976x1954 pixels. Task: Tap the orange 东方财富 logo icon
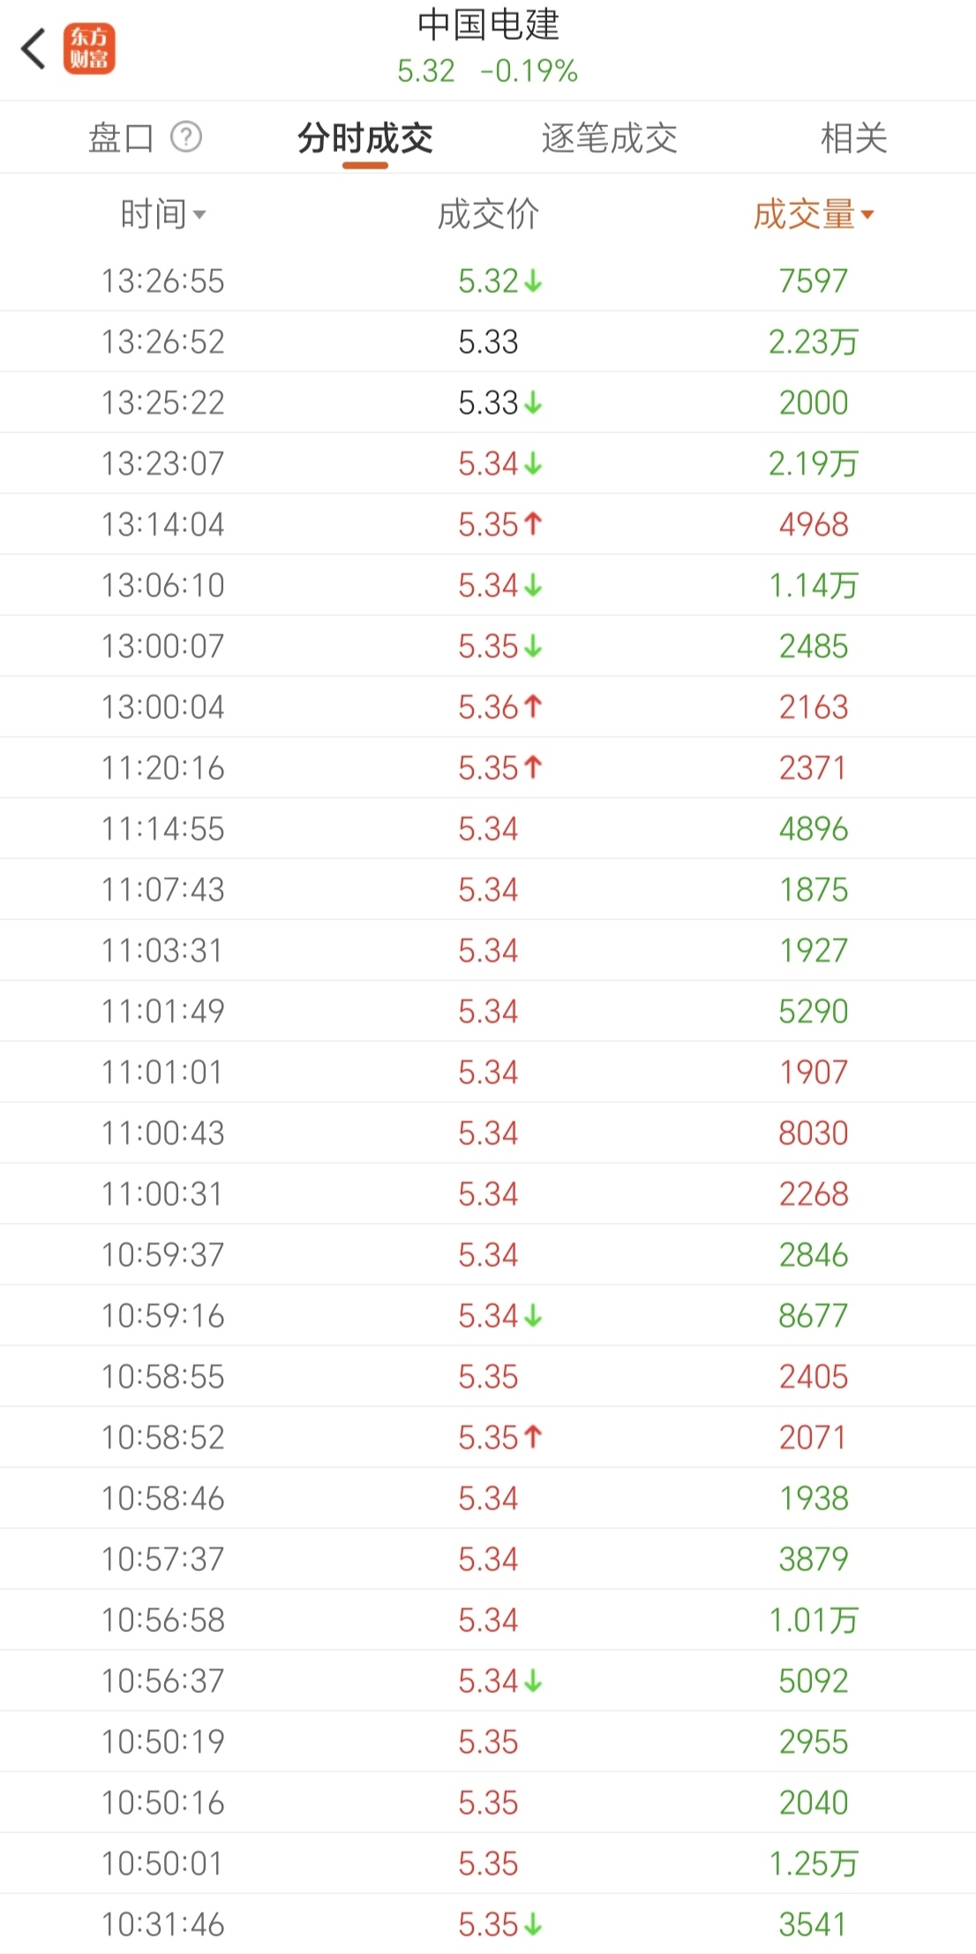(89, 49)
